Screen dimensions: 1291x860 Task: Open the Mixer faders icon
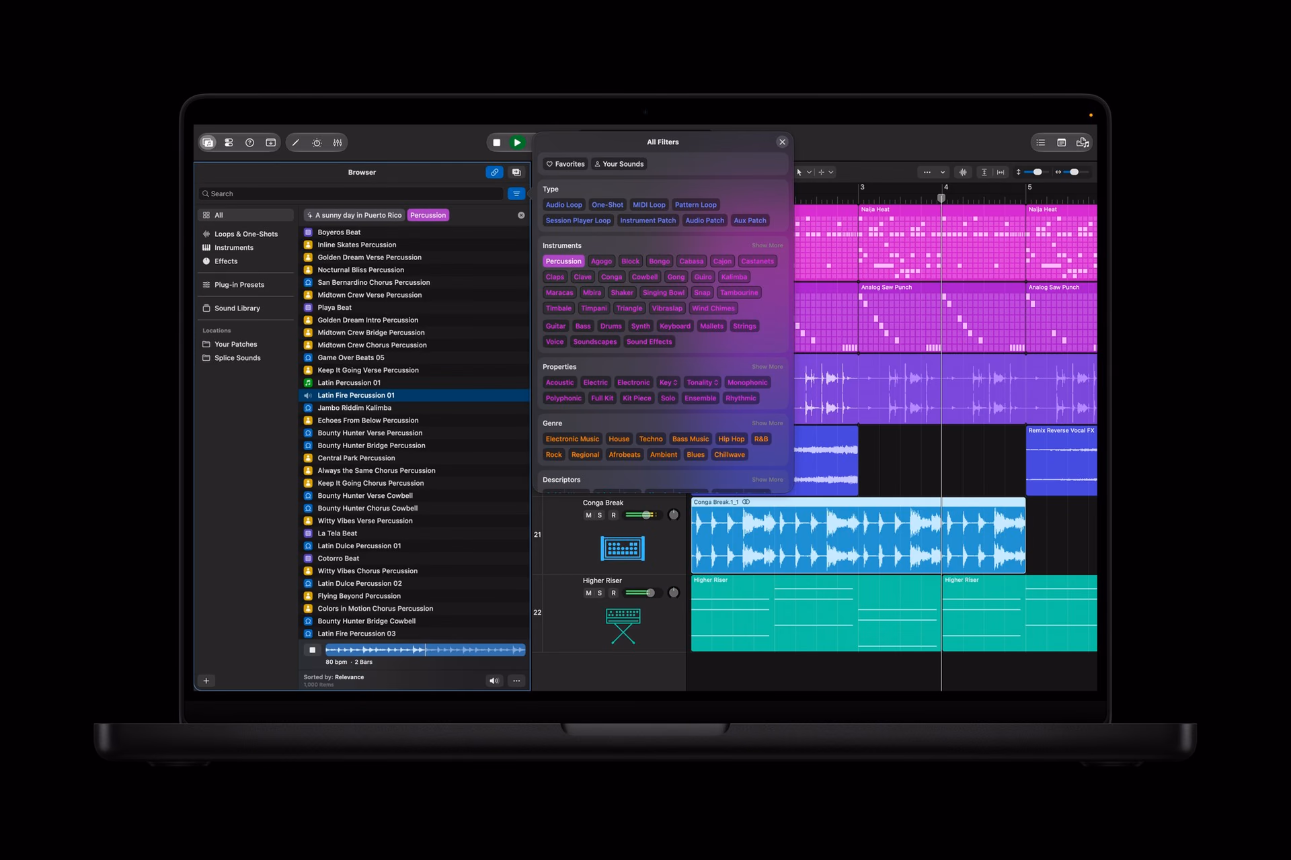tap(338, 142)
